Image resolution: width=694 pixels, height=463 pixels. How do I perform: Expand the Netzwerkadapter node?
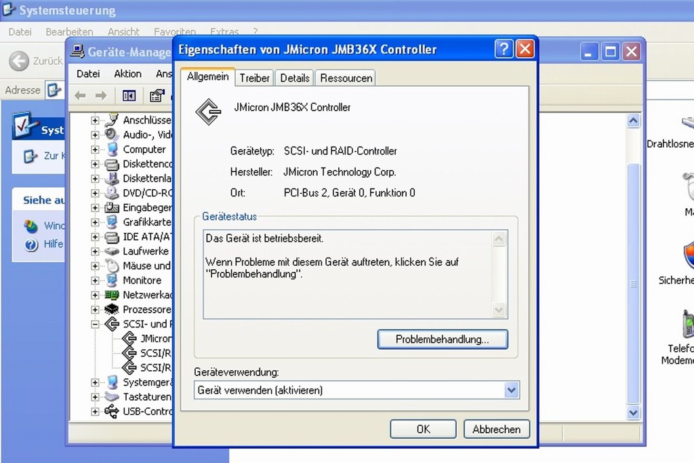[95, 295]
